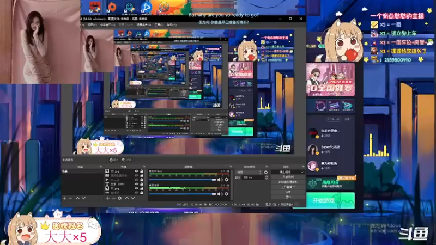Add a new scene with the plus icon
The image size is (436, 245).
(x=64, y=198)
